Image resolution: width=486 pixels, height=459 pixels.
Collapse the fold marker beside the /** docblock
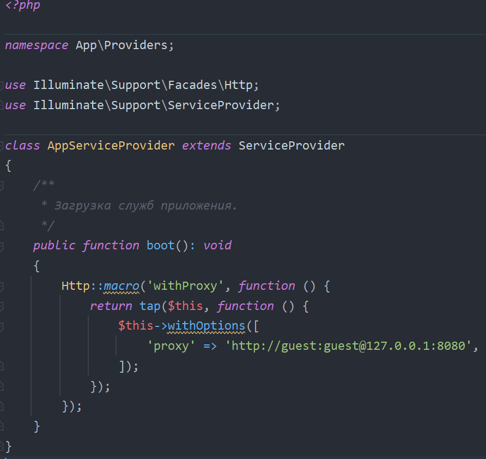coord(2,186)
